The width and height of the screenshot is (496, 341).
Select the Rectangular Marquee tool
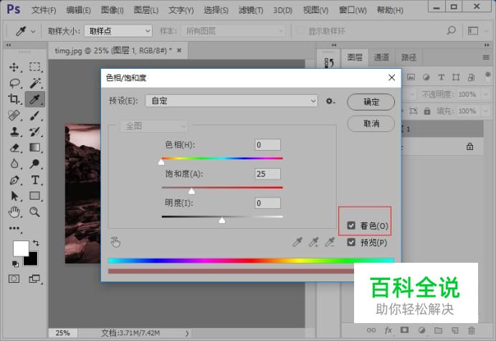[x=35, y=67]
